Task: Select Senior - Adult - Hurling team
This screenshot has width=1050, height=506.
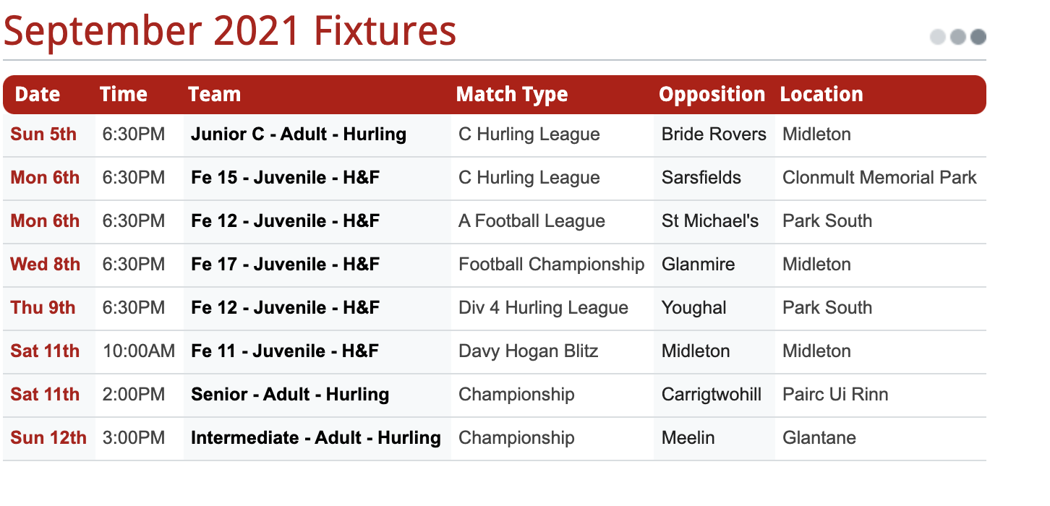Action: tap(290, 395)
